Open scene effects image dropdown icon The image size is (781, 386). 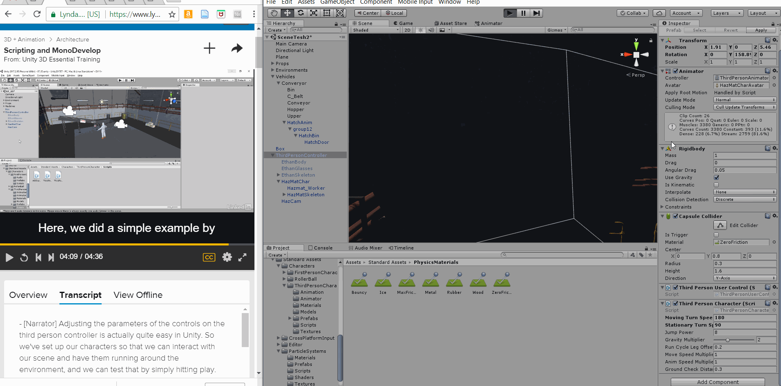tap(444, 30)
